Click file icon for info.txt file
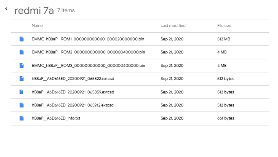Viewport: 278px width, 157px height. coord(21,118)
